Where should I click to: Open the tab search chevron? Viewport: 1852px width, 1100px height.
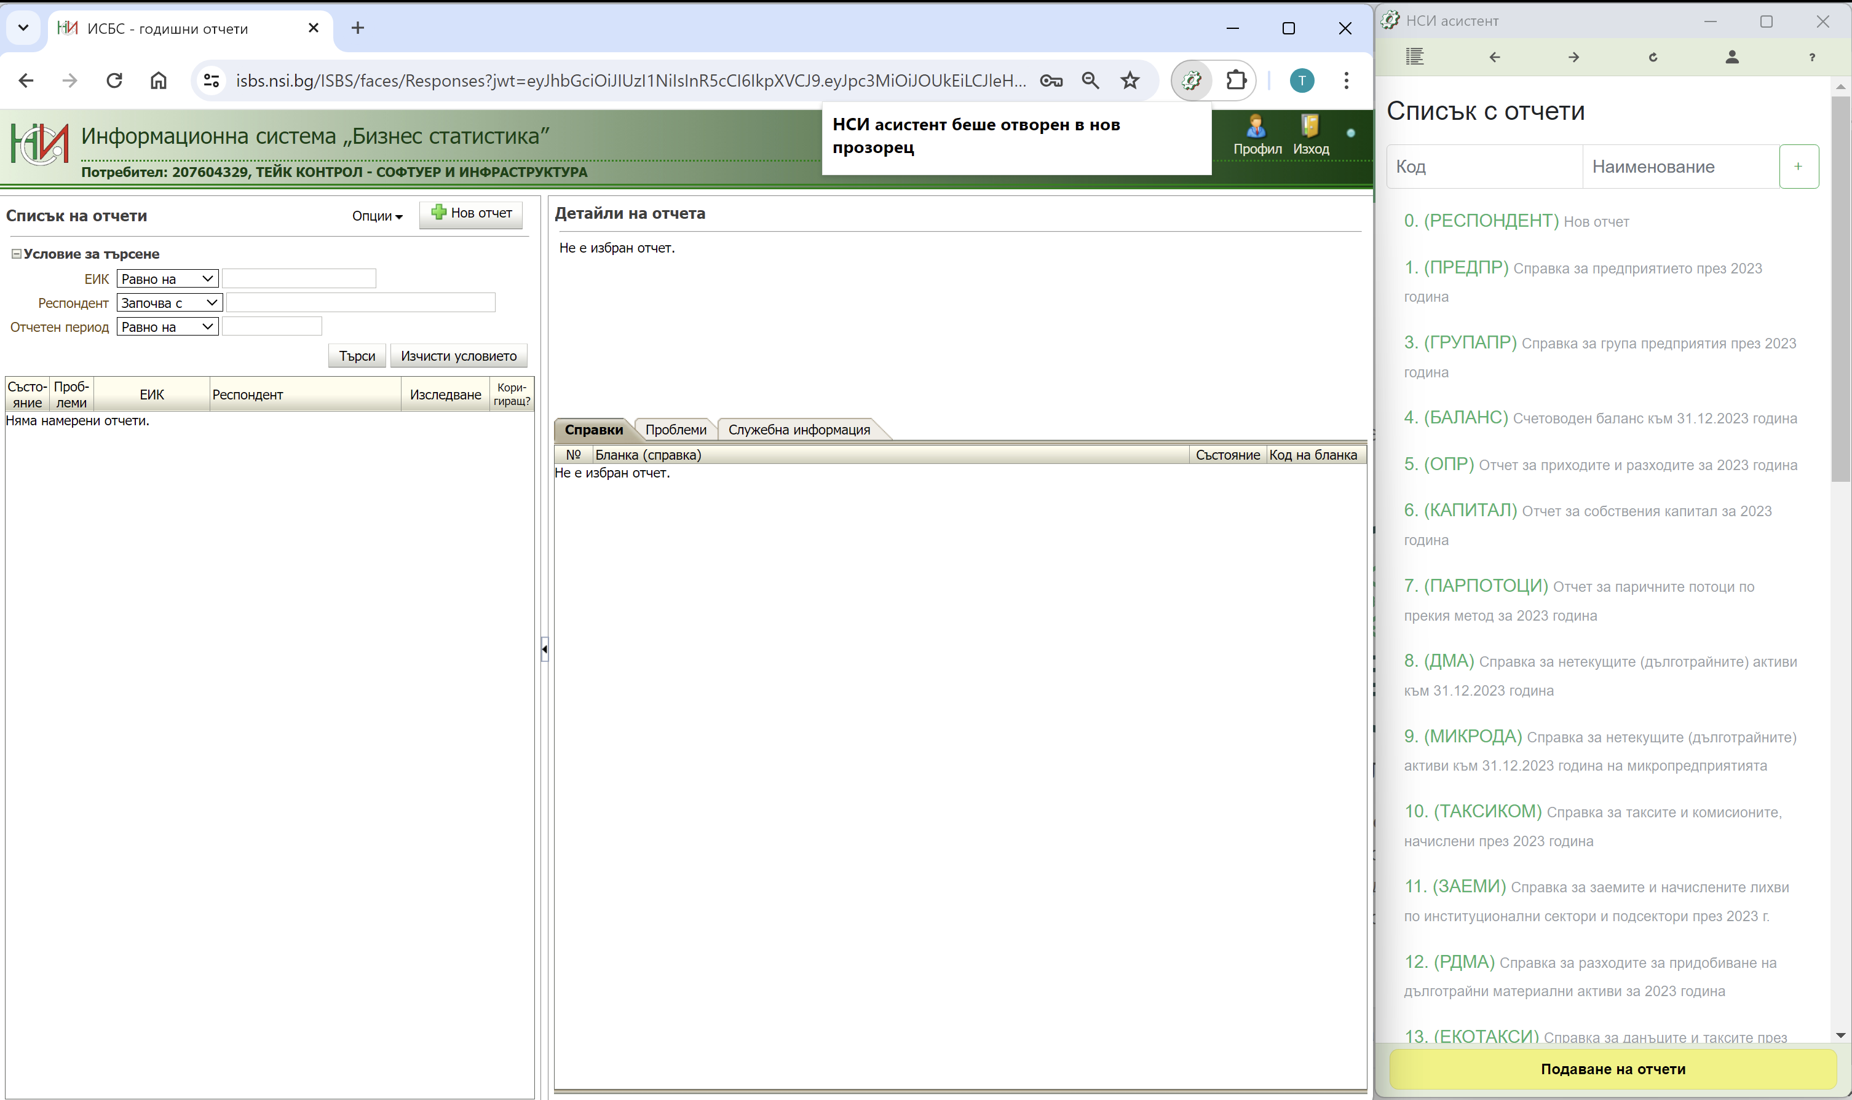click(23, 28)
